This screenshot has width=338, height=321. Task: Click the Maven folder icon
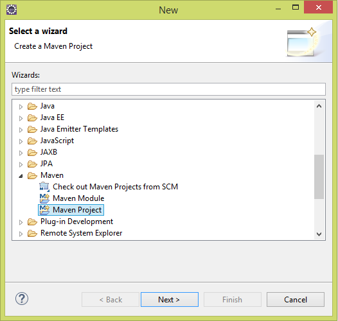32,175
